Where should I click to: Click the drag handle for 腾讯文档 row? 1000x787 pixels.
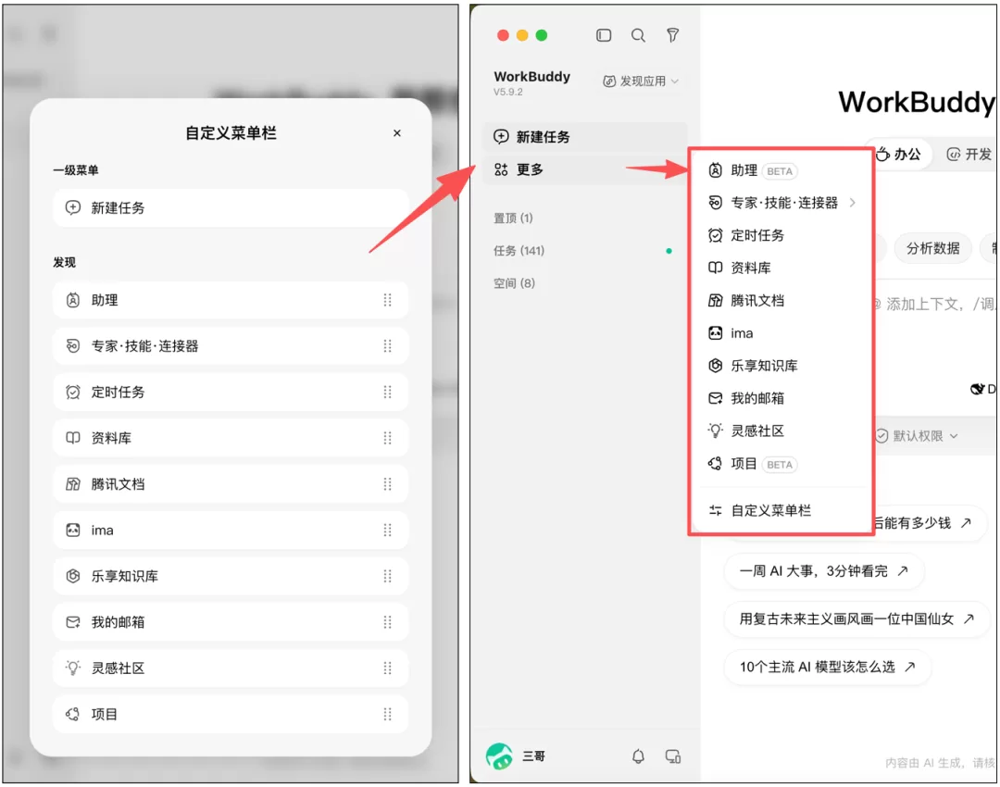point(387,484)
